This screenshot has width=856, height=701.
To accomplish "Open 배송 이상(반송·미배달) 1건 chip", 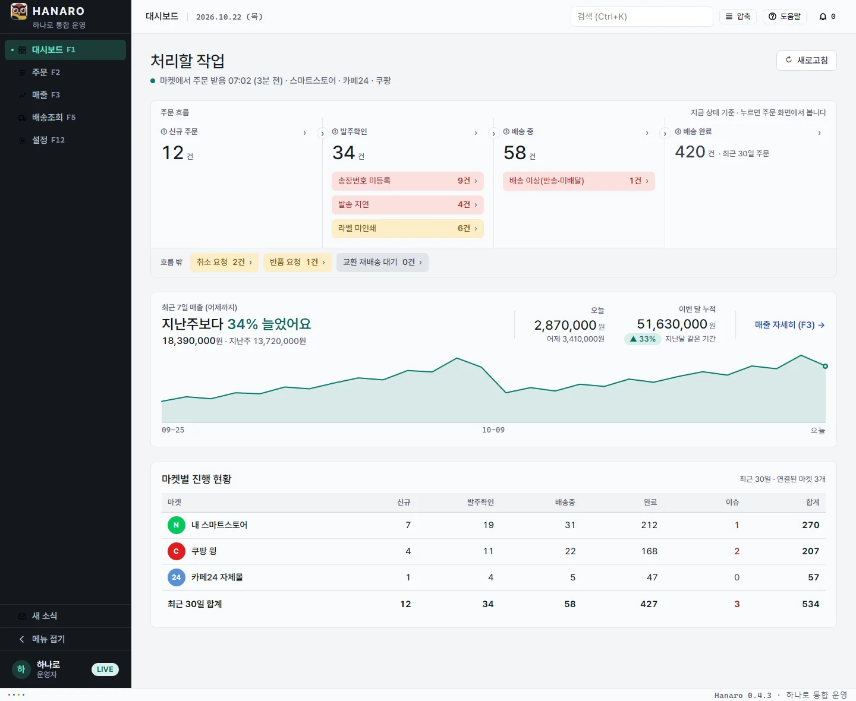I will 579,181.
